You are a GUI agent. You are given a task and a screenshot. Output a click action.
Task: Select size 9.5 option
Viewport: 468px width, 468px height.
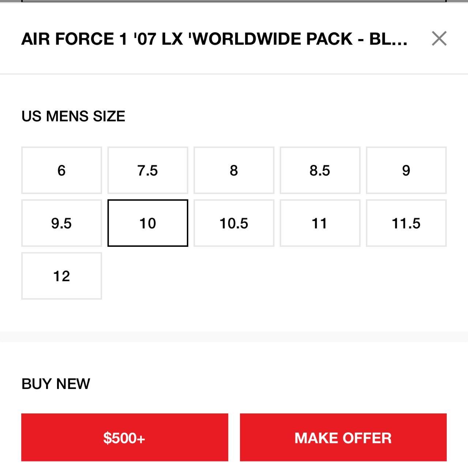(x=61, y=223)
